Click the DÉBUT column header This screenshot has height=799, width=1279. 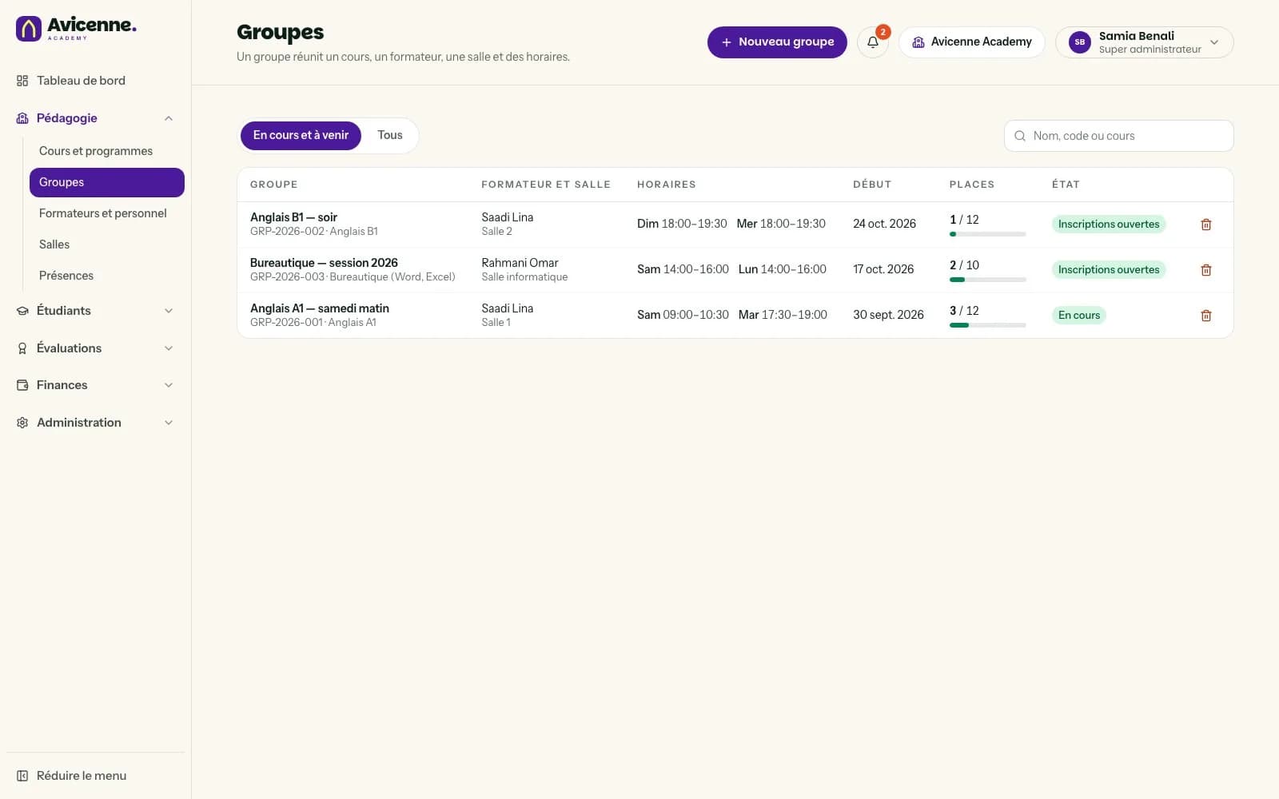click(872, 185)
